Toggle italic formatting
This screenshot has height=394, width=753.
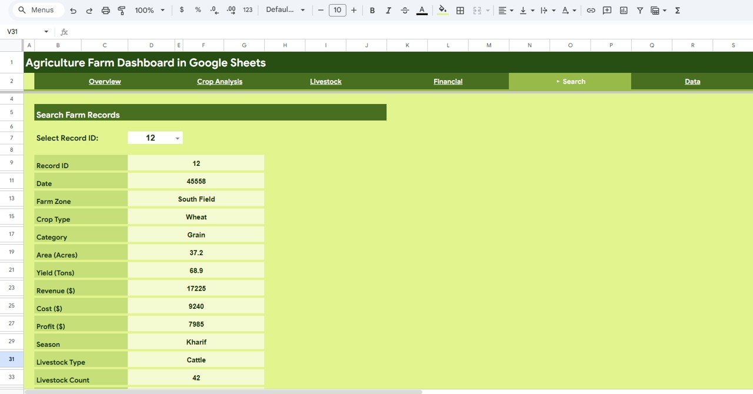point(389,10)
